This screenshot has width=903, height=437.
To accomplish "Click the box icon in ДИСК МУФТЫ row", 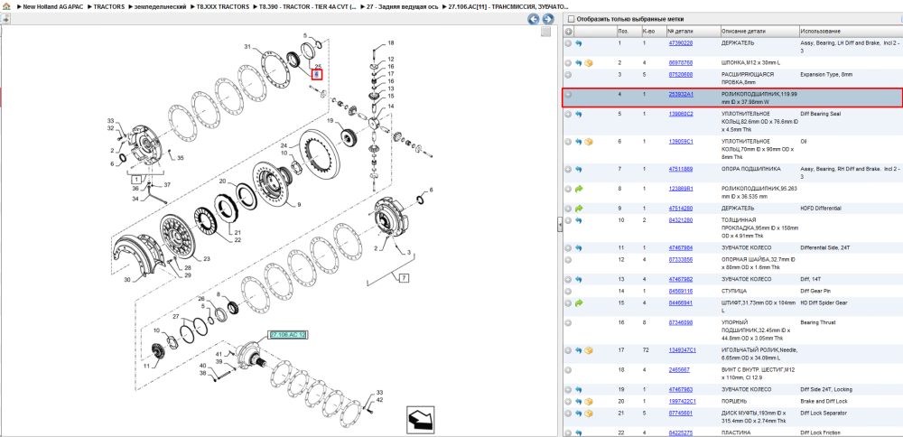I will [589, 414].
